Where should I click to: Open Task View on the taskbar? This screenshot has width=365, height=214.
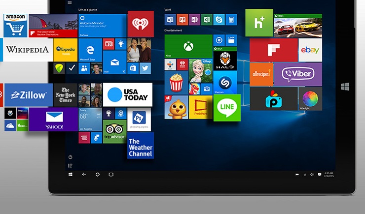click(x=111, y=174)
